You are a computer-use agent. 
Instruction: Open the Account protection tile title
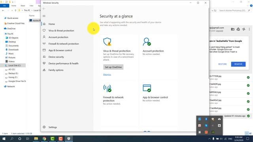[x=153, y=51]
